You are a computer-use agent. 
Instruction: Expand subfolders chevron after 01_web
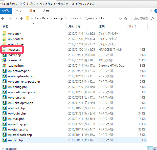(x=96, y=18)
